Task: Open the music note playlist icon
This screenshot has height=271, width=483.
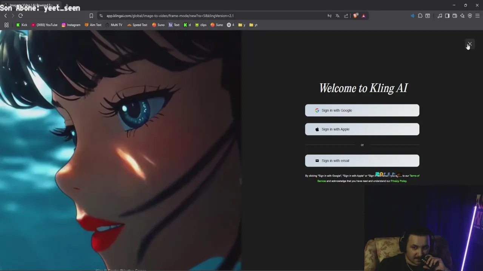Action: [440, 16]
